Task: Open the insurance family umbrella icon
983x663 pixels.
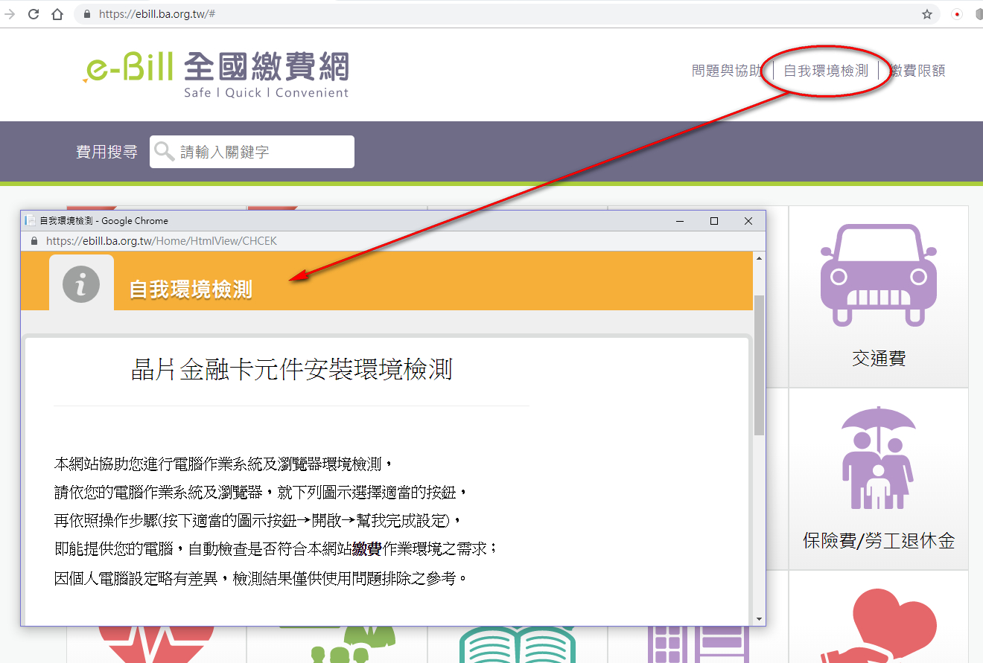Action: point(878,458)
